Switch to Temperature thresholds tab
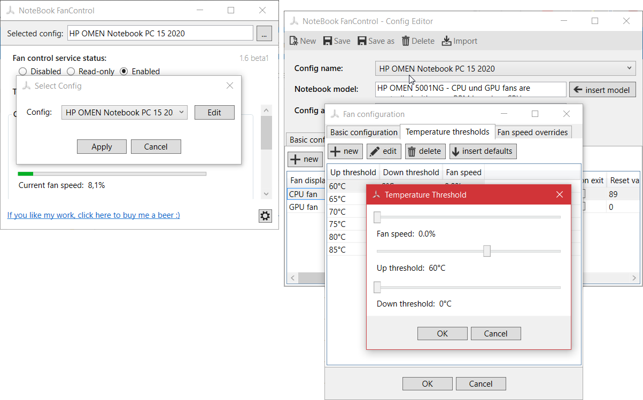The width and height of the screenshot is (643, 400). pyautogui.click(x=447, y=131)
